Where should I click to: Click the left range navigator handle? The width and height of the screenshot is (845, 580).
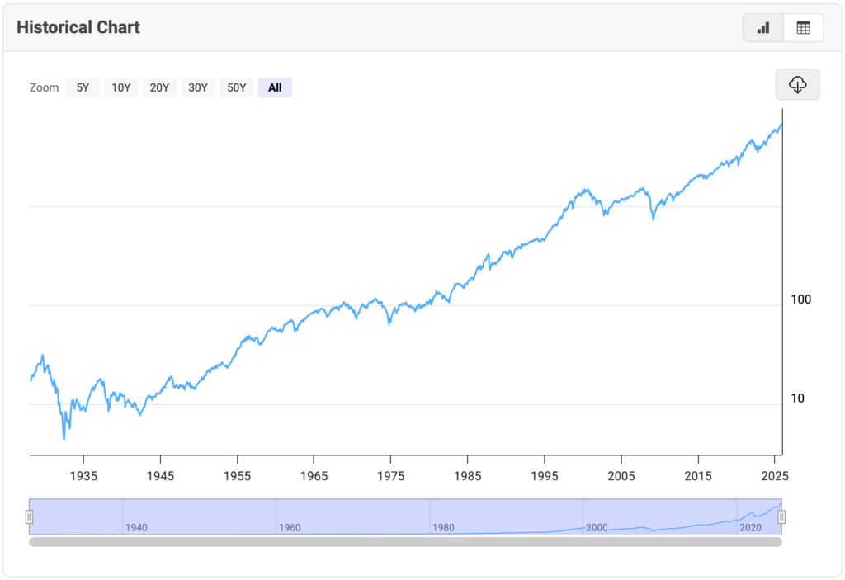click(x=29, y=516)
